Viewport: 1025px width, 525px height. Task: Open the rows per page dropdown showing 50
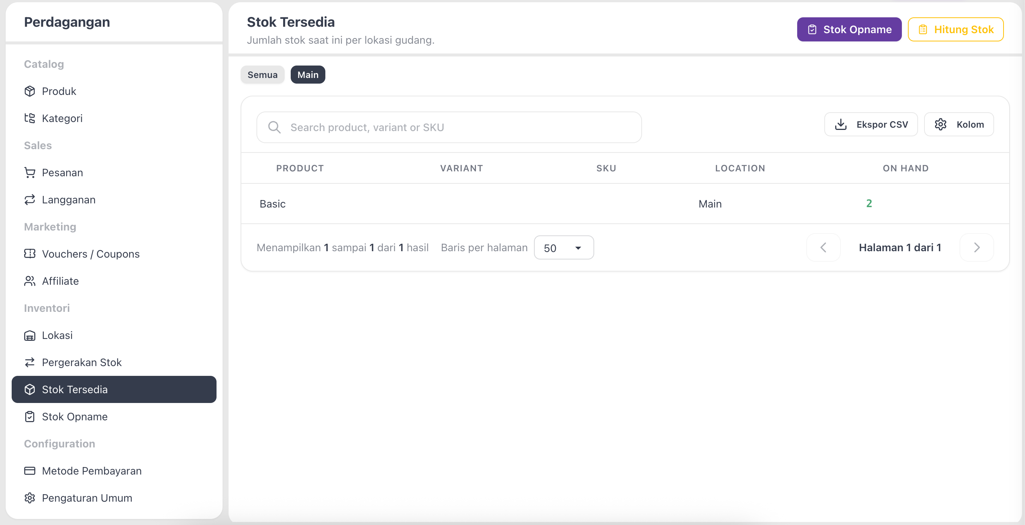click(x=563, y=247)
